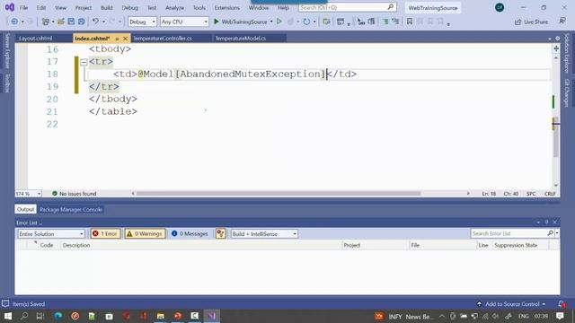The image size is (575, 323).
Task: Switch to the Package Manager Console tab
Action: tap(71, 209)
